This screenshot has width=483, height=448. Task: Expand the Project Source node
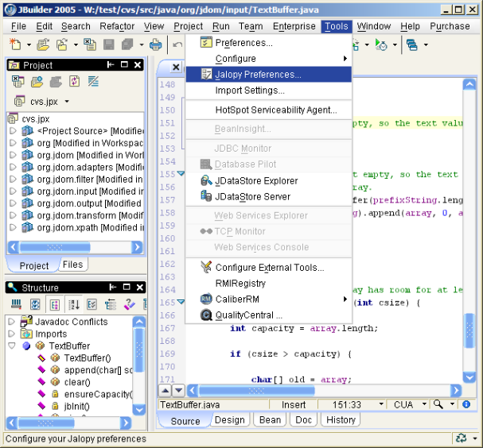point(13,131)
